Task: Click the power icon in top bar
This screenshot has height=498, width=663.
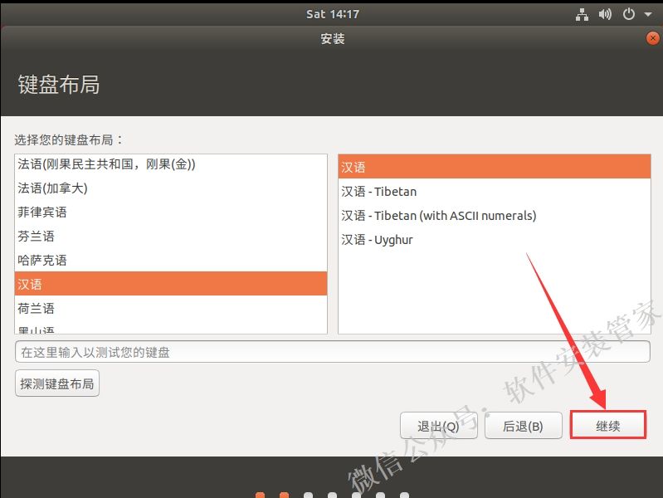Action: click(629, 14)
